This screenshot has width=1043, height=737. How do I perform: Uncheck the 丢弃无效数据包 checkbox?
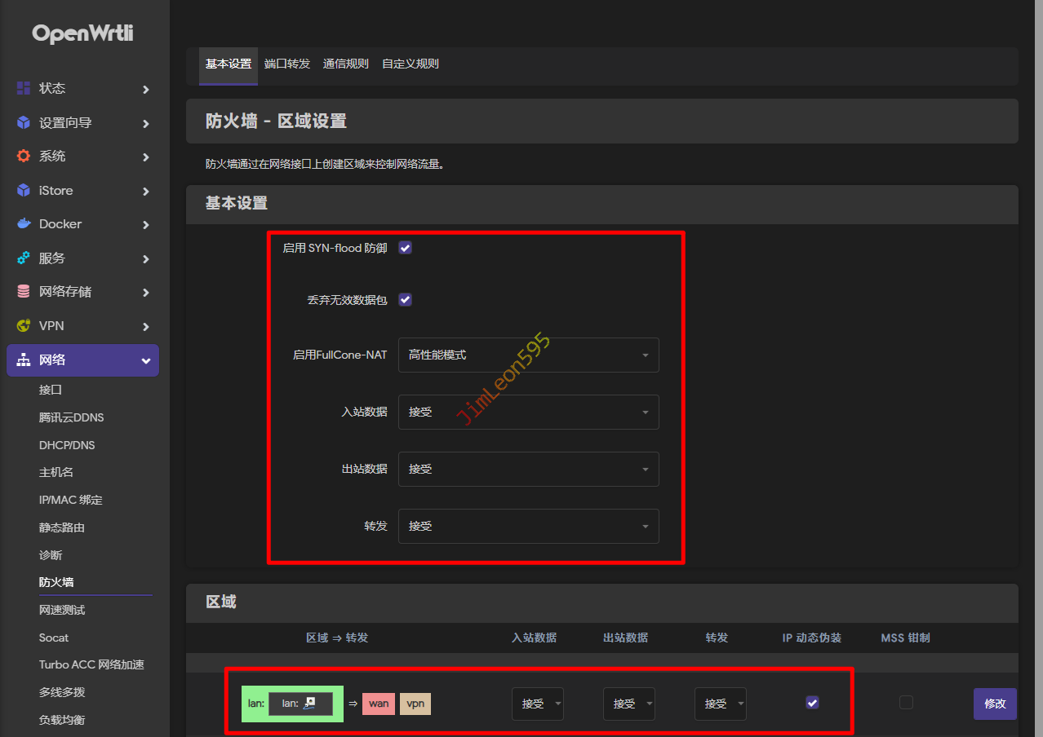405,300
